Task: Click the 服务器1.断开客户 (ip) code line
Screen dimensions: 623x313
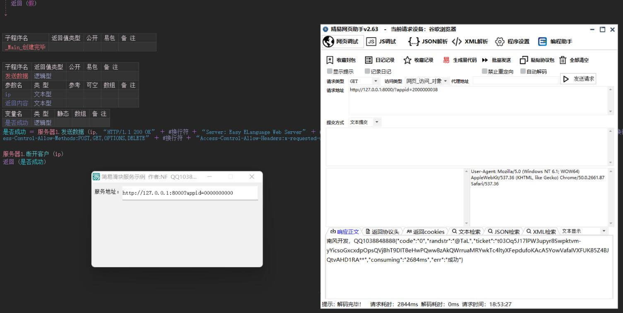Action: [x=33, y=154]
